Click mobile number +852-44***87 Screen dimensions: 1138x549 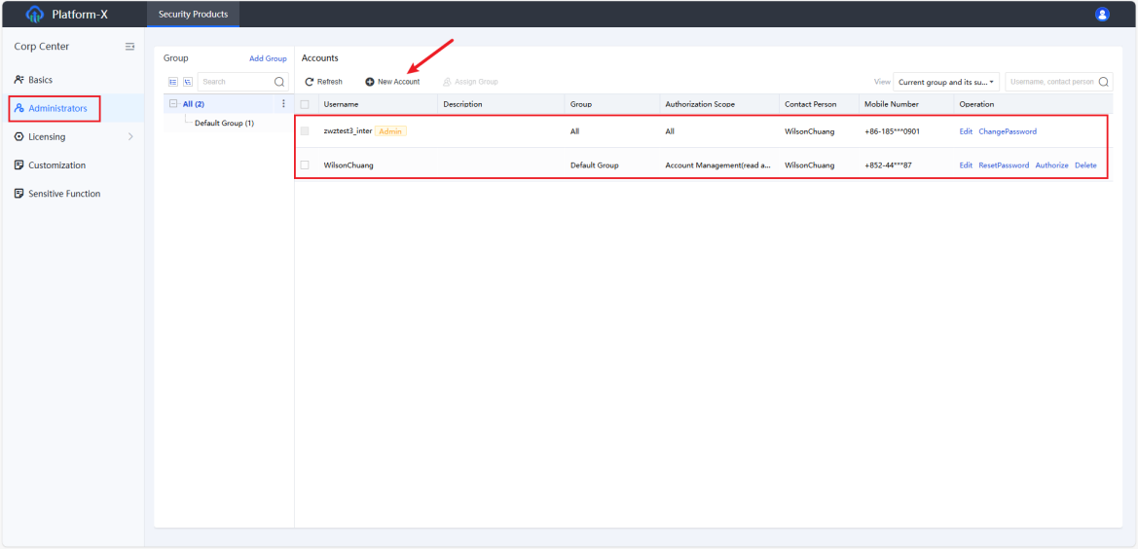tap(888, 165)
